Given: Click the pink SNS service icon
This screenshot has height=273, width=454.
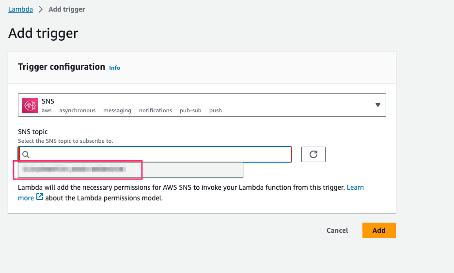Looking at the screenshot, I should click(x=30, y=105).
